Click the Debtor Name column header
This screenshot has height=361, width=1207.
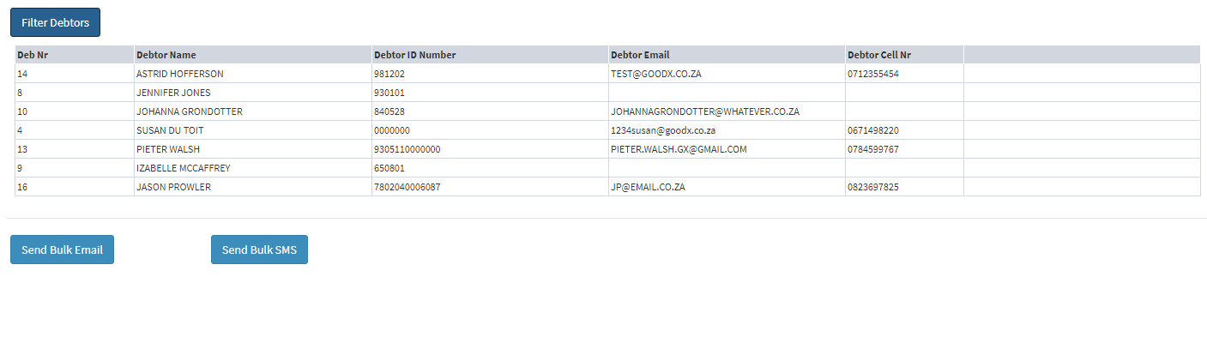pos(166,55)
